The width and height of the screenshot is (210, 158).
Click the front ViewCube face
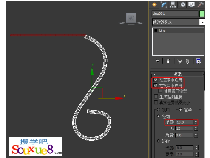point(131,18)
